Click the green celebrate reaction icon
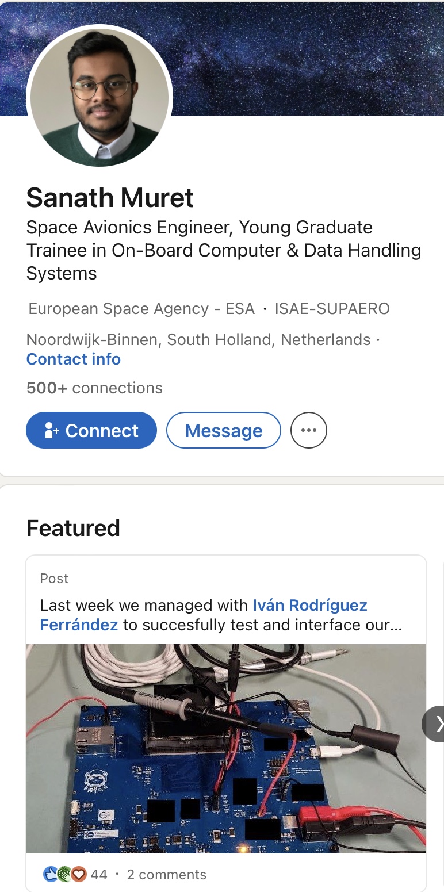This screenshot has width=444, height=892. tap(64, 875)
